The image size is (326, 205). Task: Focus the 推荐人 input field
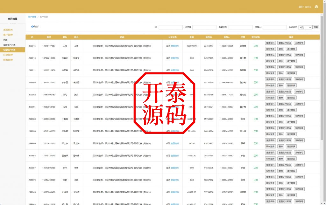[x=274, y=27]
